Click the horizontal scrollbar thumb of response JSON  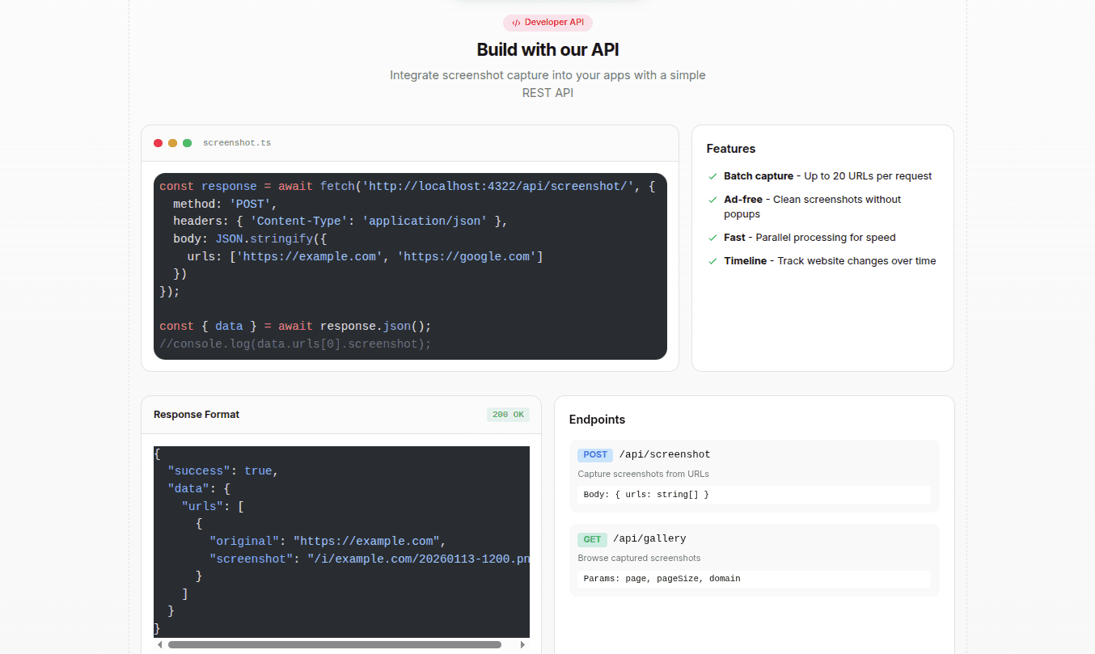coord(334,645)
